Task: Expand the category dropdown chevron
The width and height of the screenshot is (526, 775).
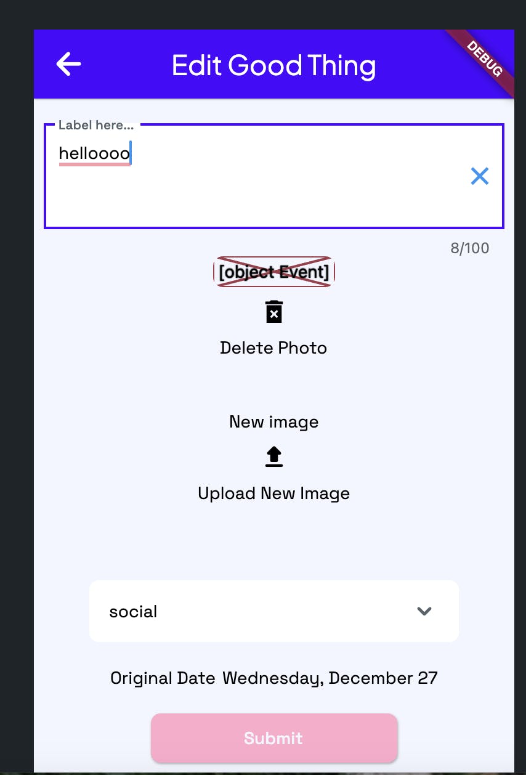Action: (x=424, y=611)
